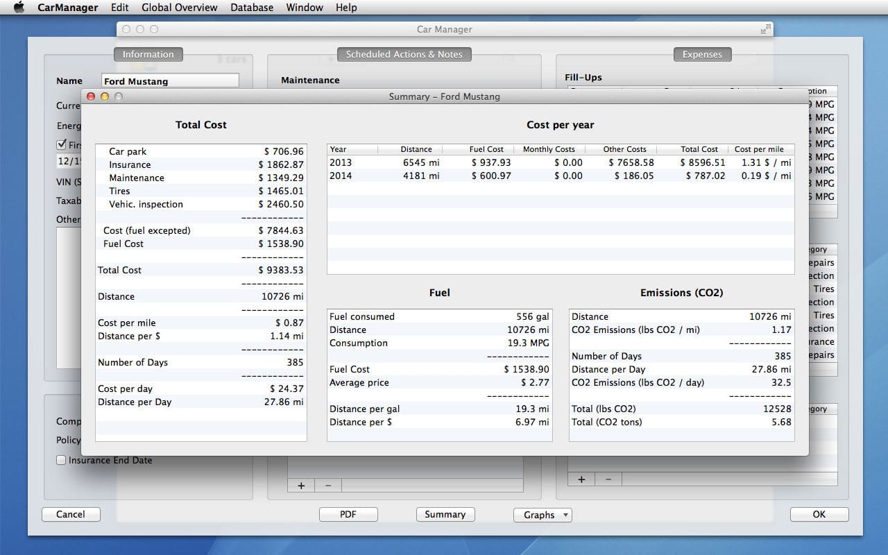
Task: Open the Database menu
Action: tap(252, 8)
